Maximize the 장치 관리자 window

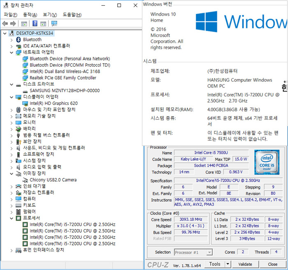(119, 5)
